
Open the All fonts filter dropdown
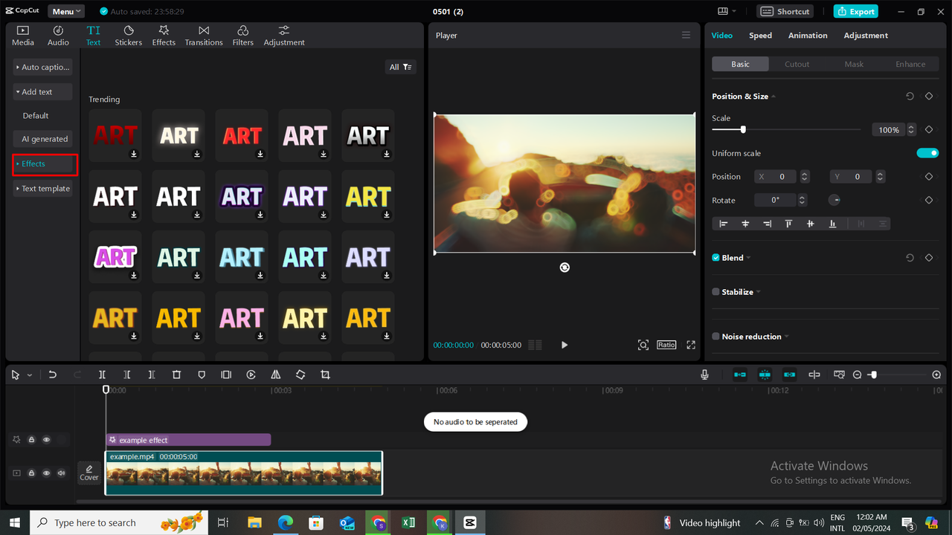click(x=400, y=66)
